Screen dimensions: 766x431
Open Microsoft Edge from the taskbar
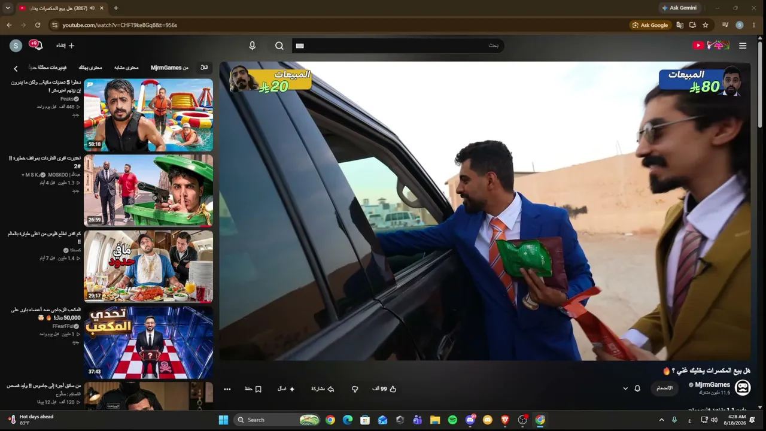pos(348,420)
